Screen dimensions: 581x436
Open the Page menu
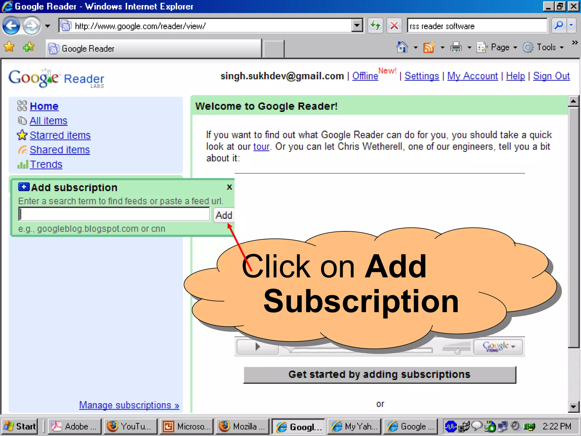[x=497, y=47]
